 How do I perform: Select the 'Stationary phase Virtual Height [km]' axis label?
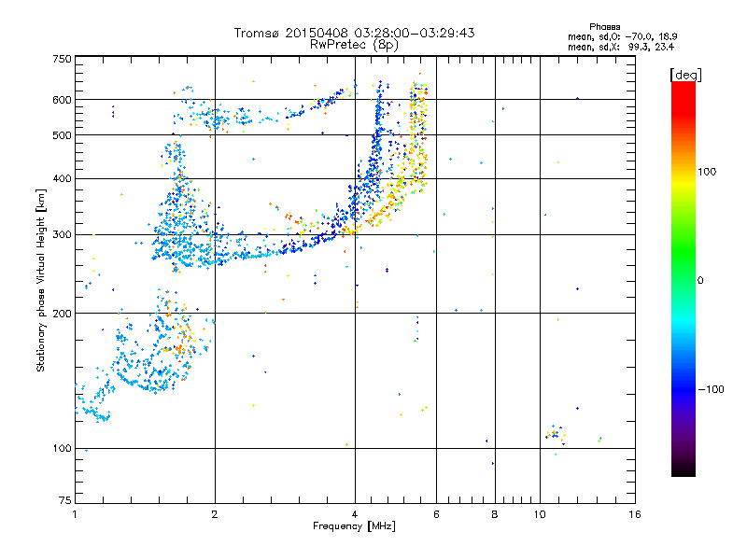(x=41, y=280)
